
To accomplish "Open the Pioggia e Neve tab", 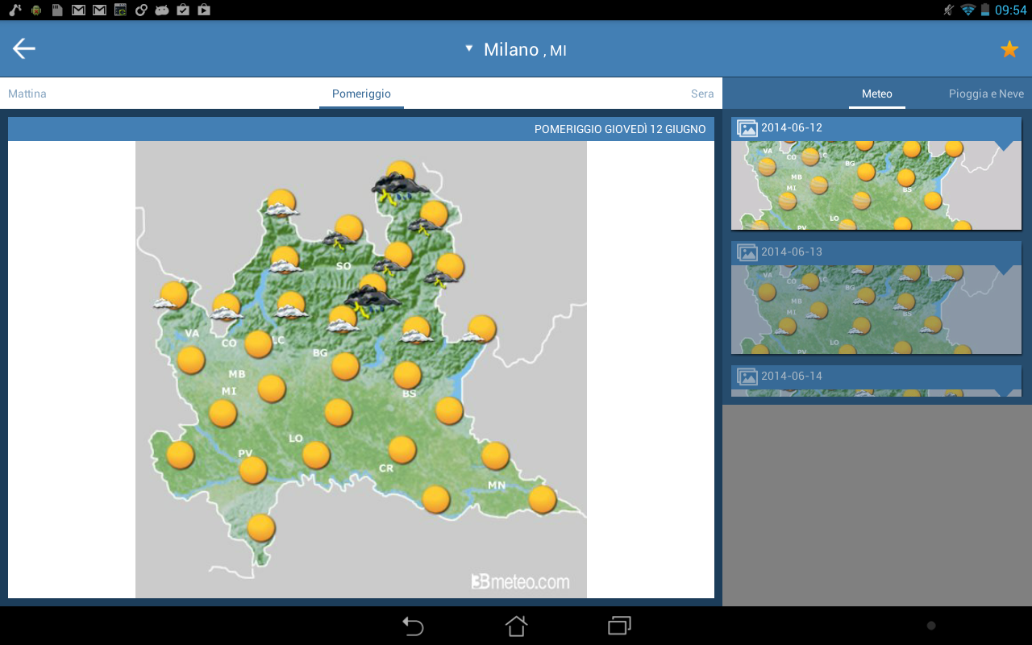I will pos(985,94).
